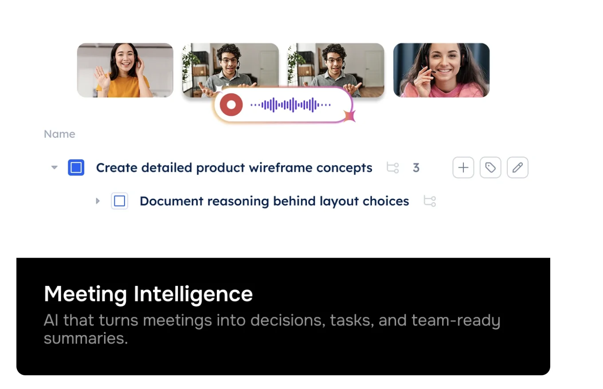This screenshot has width=603, height=389.
Task: Click the Name column header
Action: (59, 134)
